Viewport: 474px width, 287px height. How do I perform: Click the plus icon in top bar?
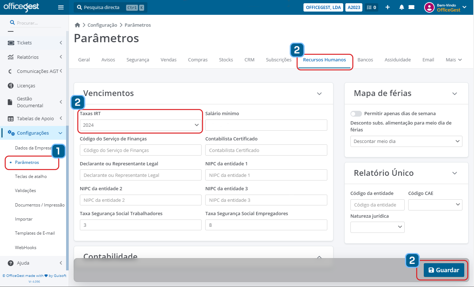tap(388, 7)
